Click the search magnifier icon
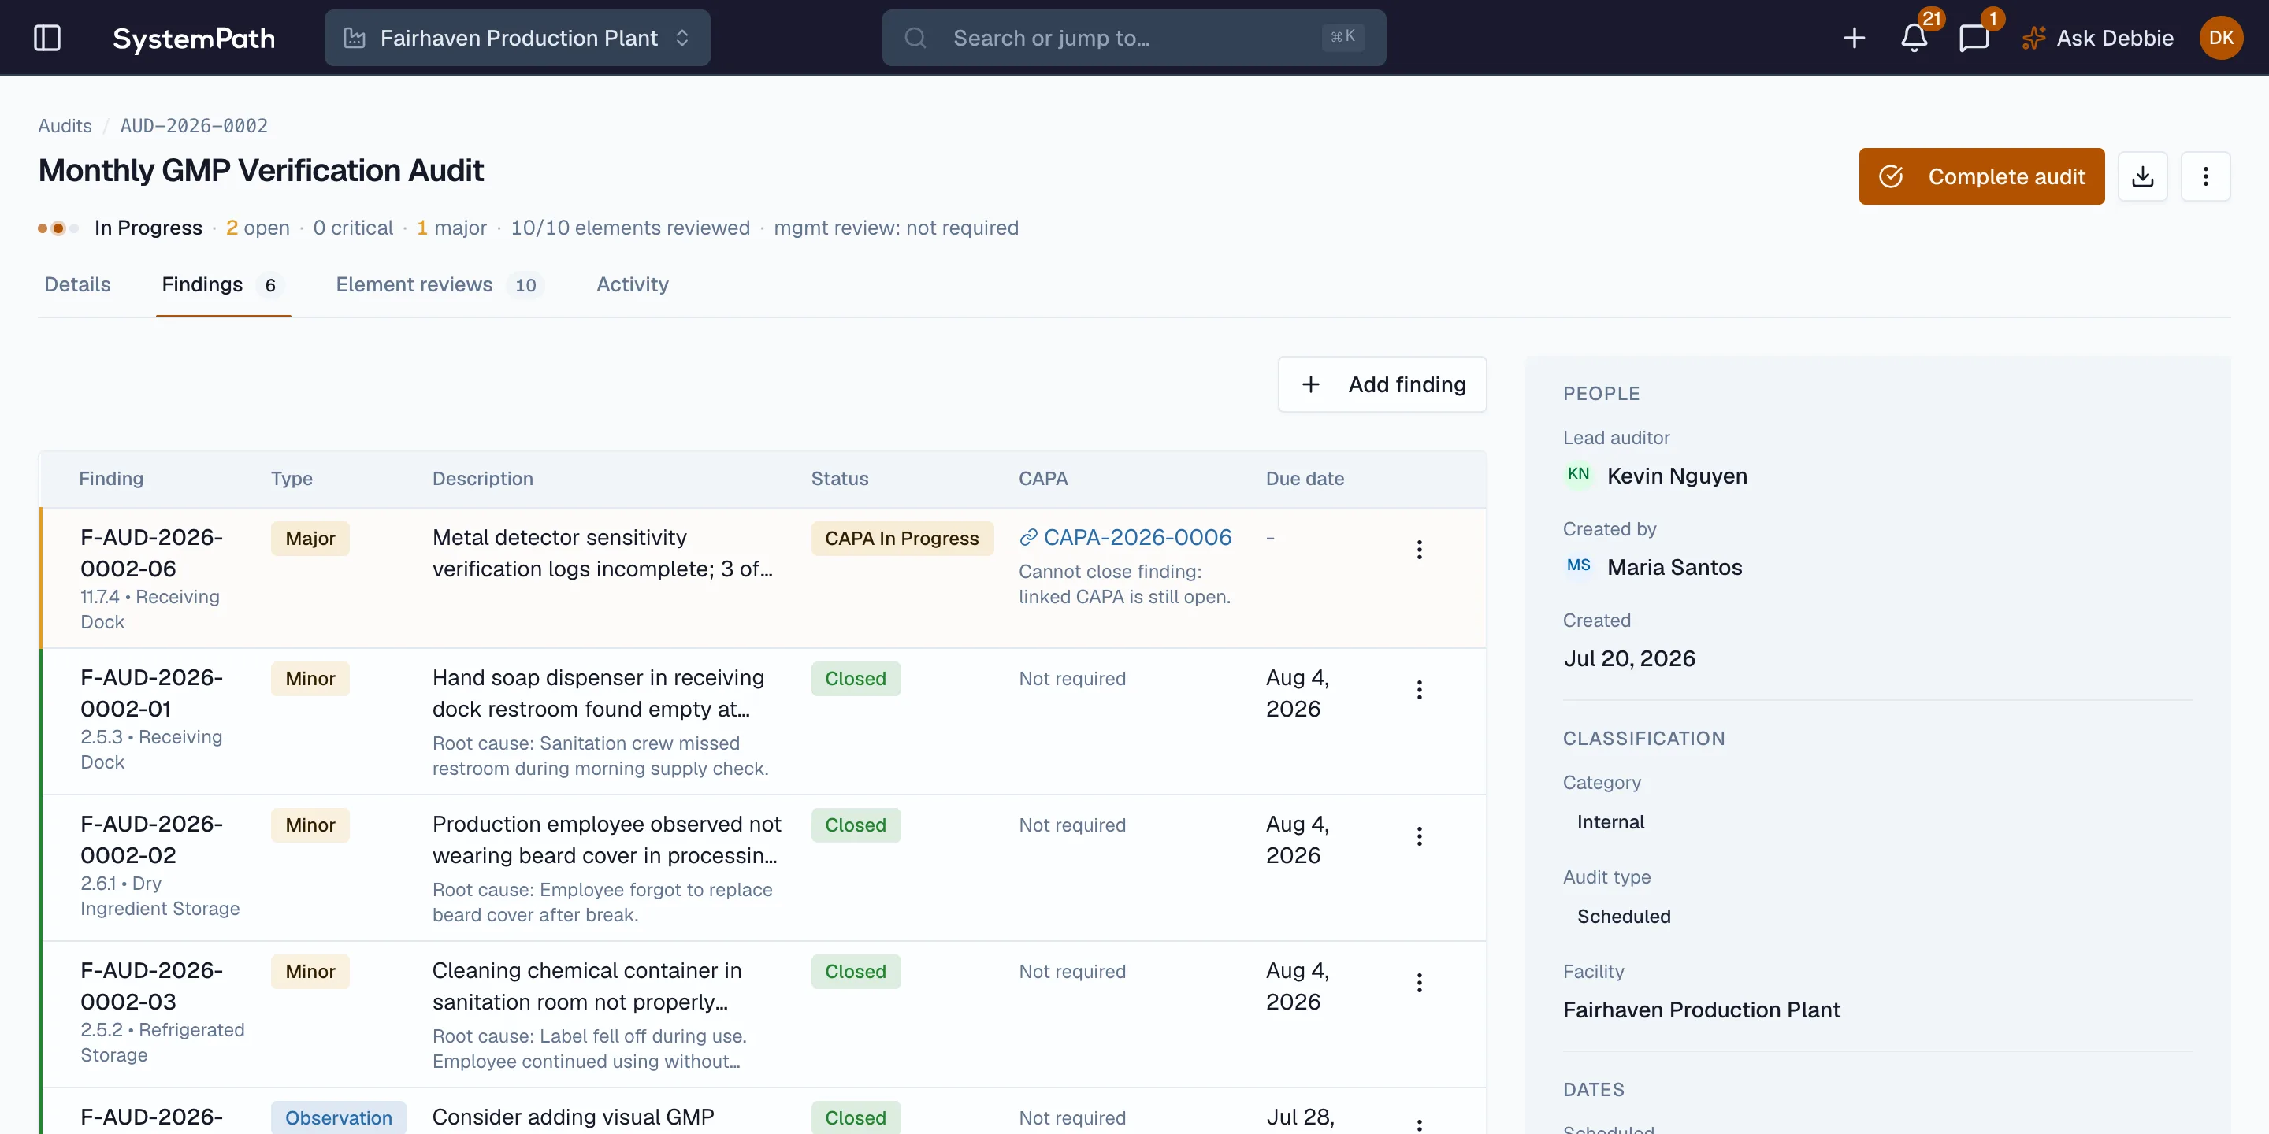The image size is (2269, 1134). [915, 38]
